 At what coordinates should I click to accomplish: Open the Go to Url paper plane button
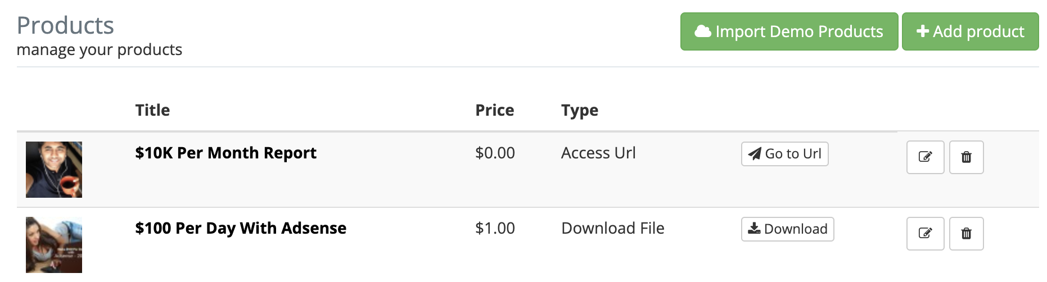pos(784,154)
